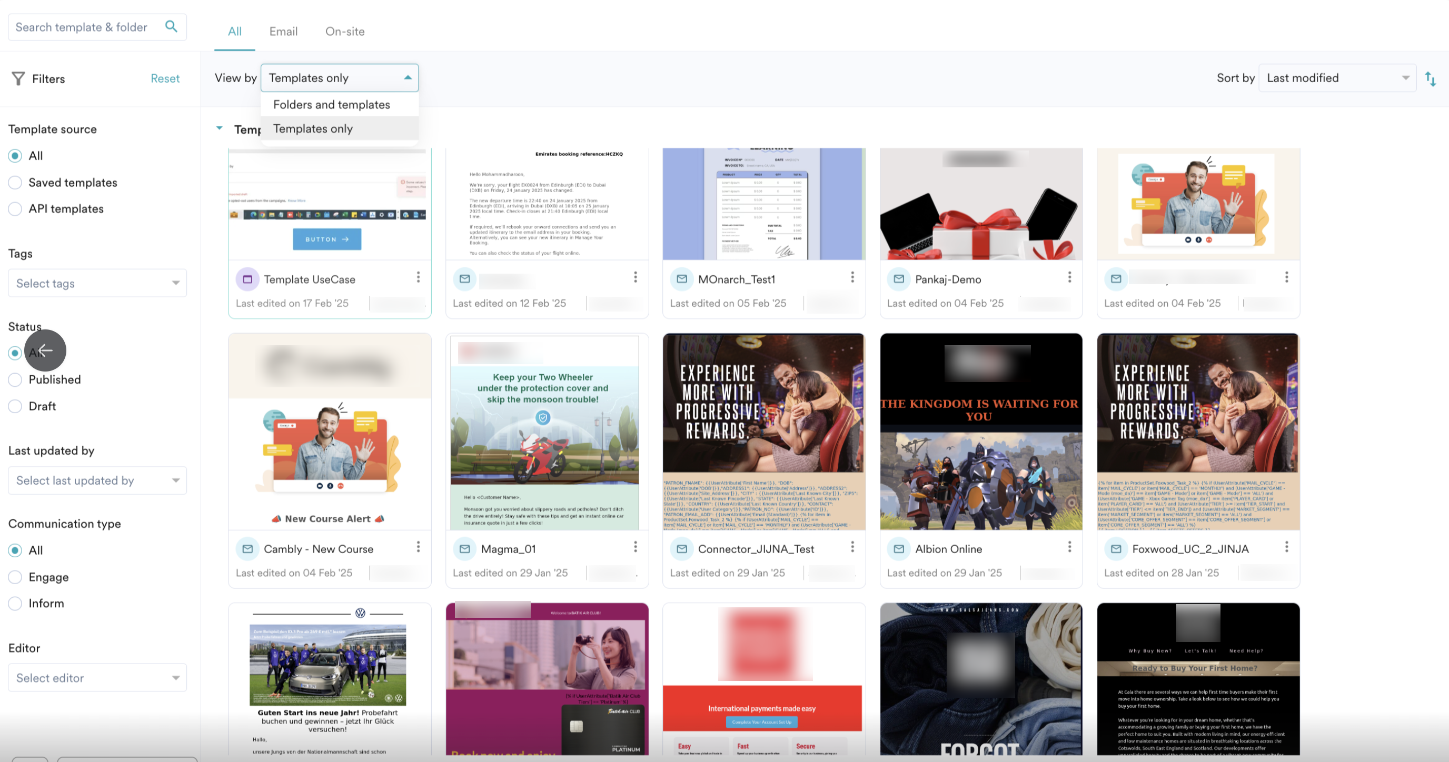Select Published status radio button

tap(15, 379)
